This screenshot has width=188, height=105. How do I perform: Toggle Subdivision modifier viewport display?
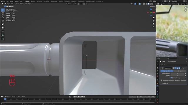pyautogui.click(x=177, y=68)
